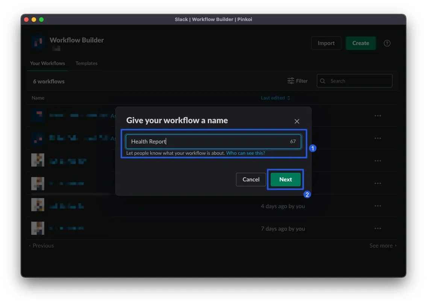Open the Filter options

[x=297, y=81]
